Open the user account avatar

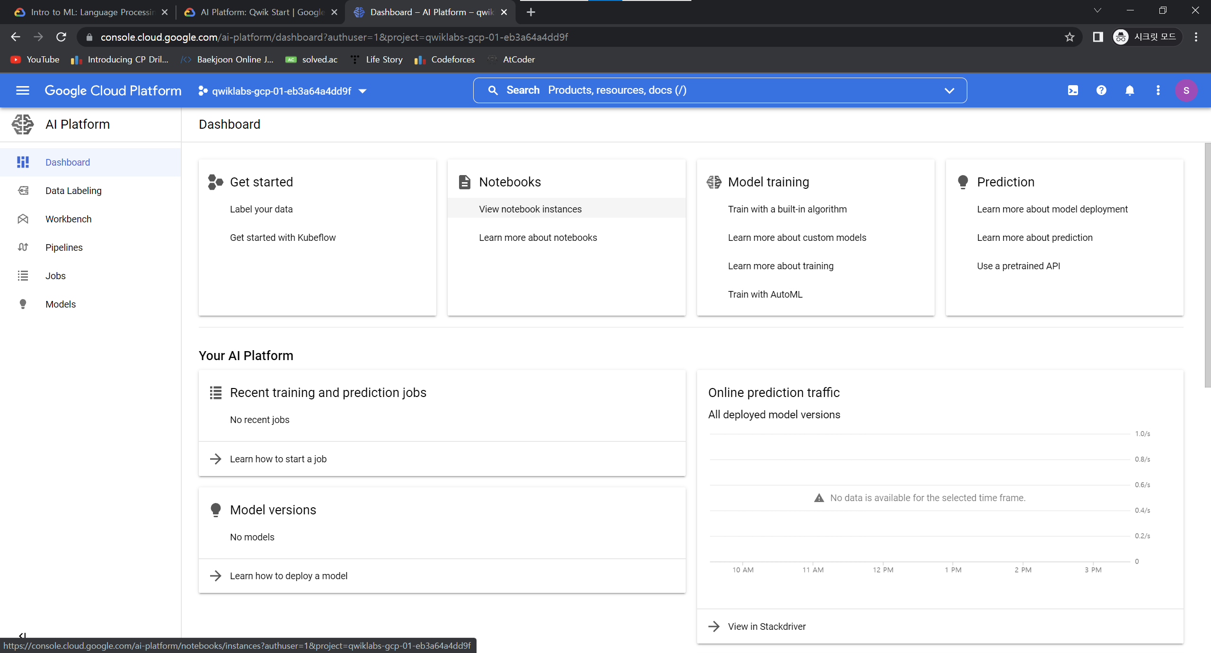point(1186,90)
